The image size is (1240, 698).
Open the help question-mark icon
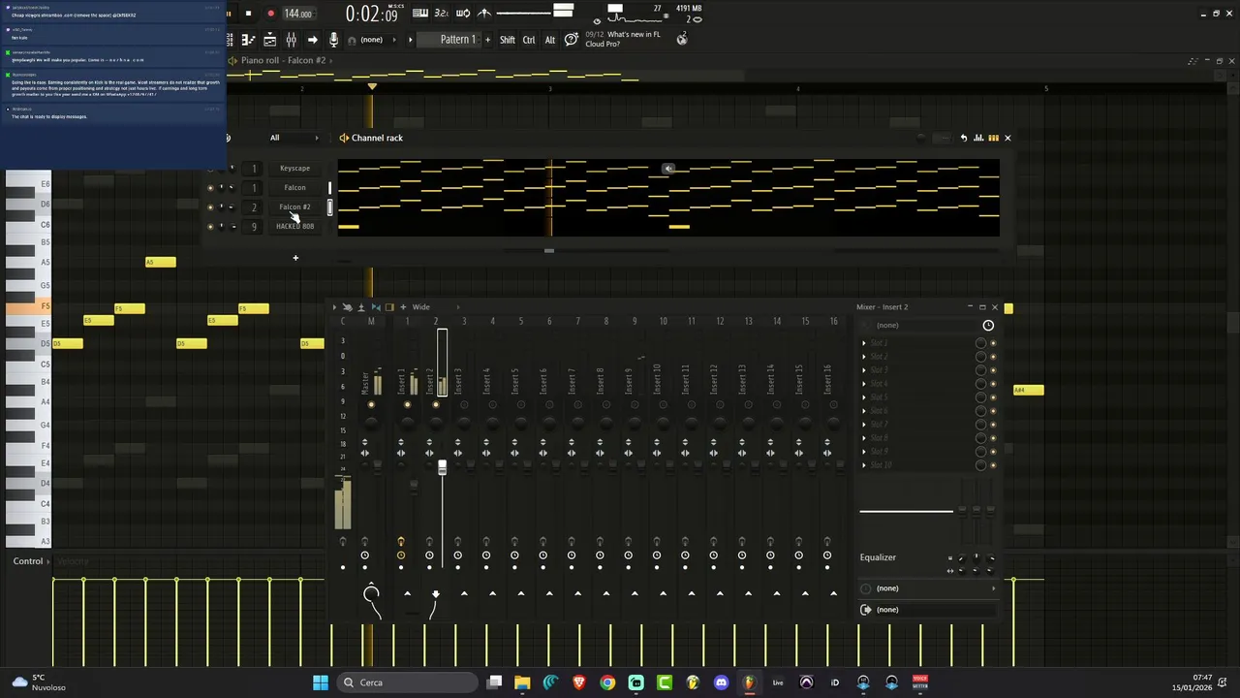click(572, 39)
